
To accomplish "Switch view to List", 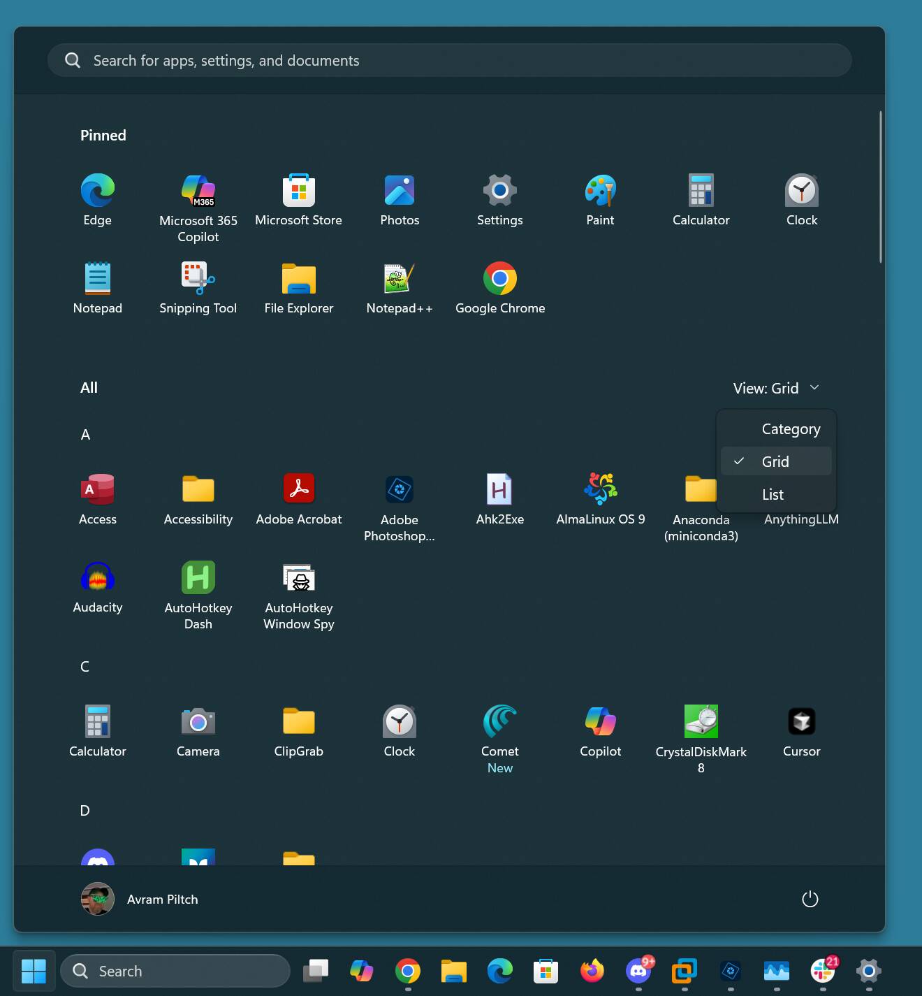I will coord(773,494).
